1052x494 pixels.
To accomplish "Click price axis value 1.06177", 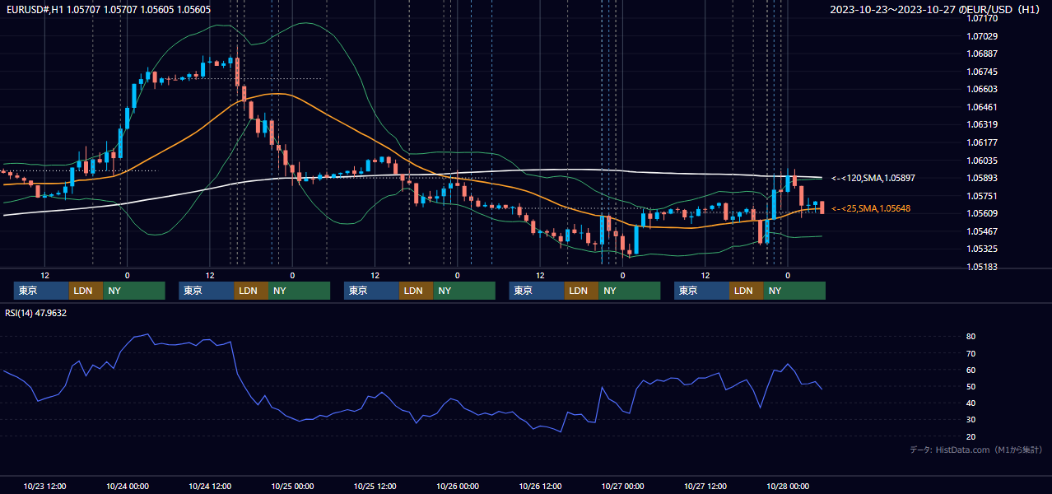I will (983, 142).
